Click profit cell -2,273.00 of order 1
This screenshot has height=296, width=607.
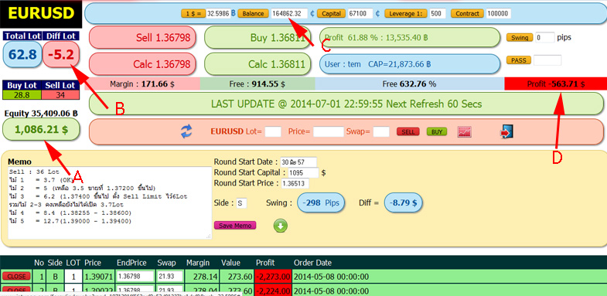(x=273, y=276)
